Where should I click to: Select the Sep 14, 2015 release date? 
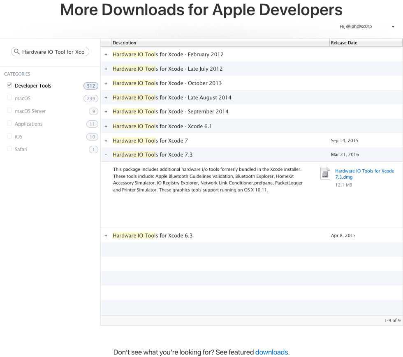[x=345, y=140]
